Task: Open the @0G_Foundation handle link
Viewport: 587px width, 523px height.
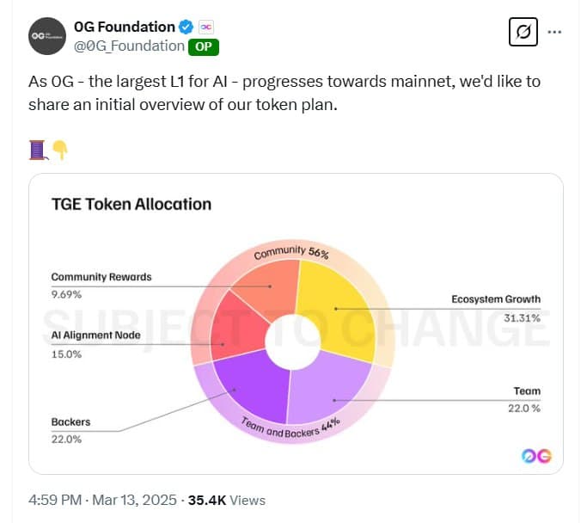Action: pos(129,46)
